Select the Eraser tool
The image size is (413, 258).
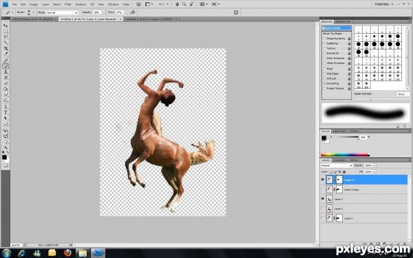click(6, 83)
